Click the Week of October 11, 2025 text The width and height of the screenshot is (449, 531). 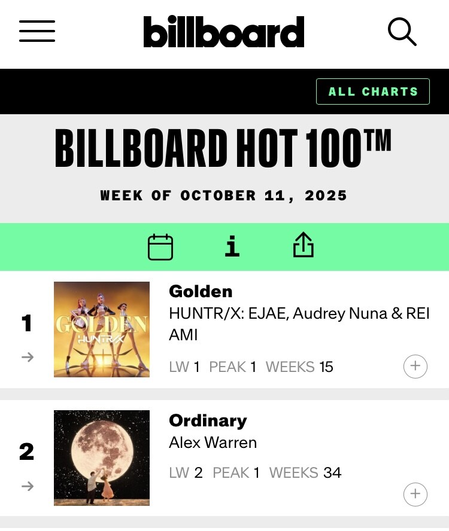pos(224,196)
